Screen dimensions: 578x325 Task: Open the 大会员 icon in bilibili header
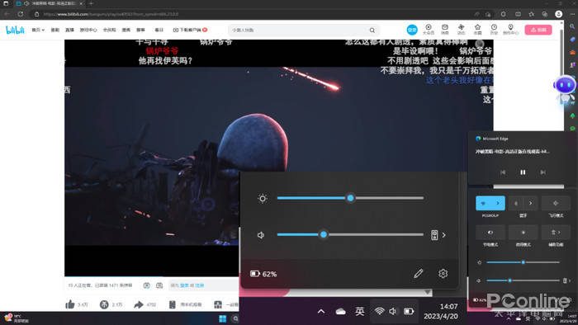tap(429, 30)
